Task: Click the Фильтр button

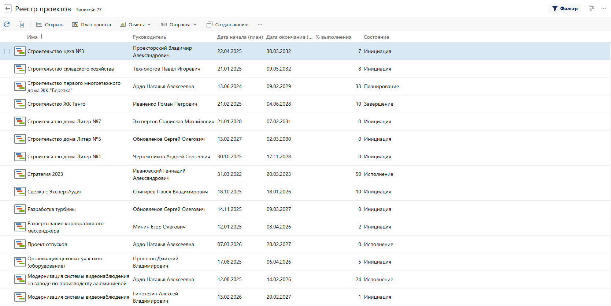Action: [564, 8]
